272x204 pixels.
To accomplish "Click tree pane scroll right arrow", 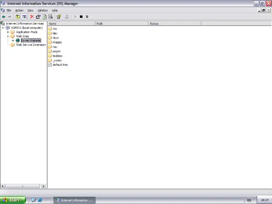I will [43, 186].
